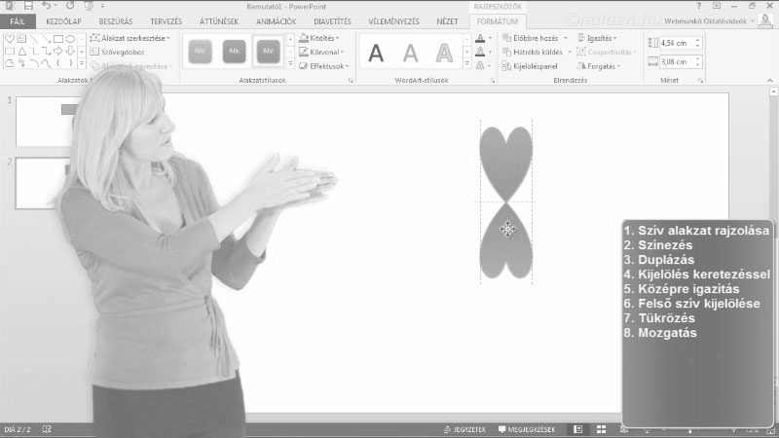Select the triangle shape in gallery
Image resolution: width=779 pixels, height=438 pixels.
(21, 52)
